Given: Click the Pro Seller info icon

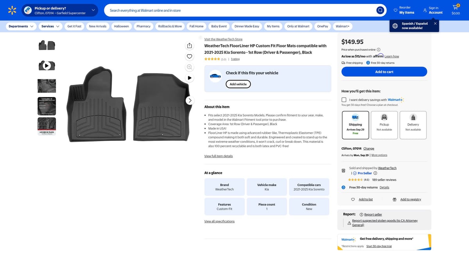Looking at the screenshot, I should coord(375,173).
